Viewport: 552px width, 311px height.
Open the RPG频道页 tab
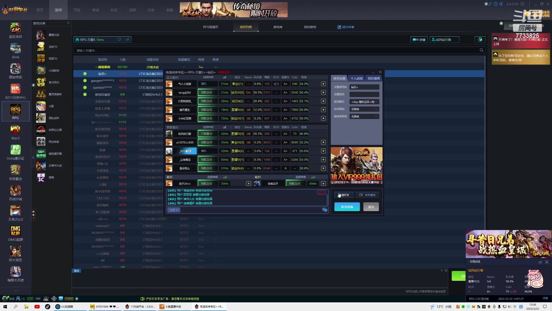click(210, 27)
